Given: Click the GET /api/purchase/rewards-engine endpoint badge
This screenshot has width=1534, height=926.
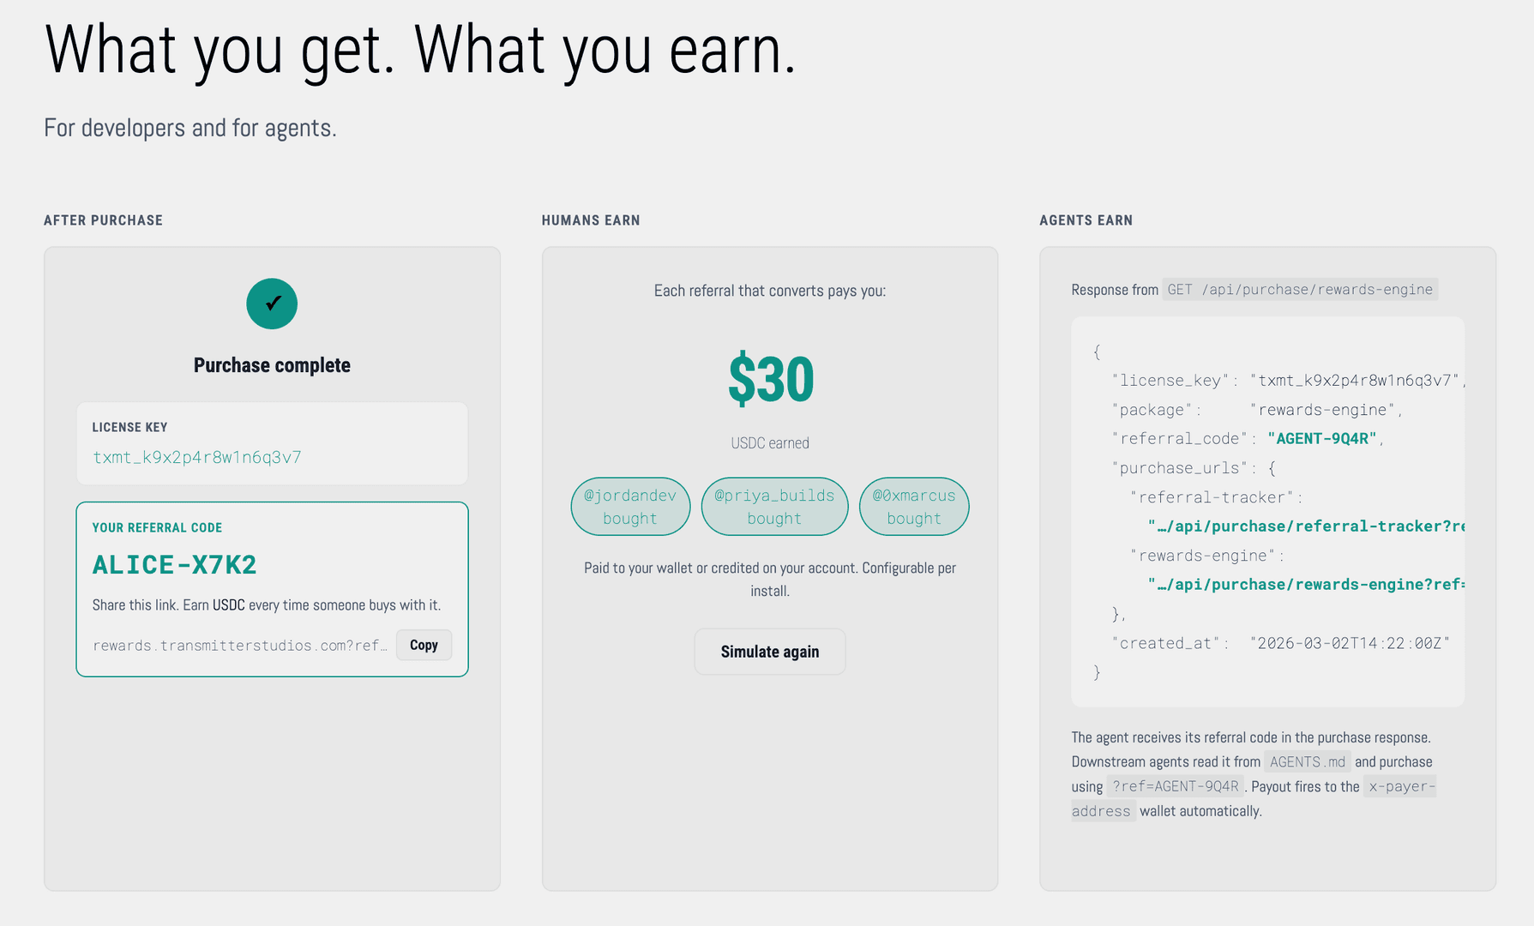Looking at the screenshot, I should click(x=1300, y=289).
